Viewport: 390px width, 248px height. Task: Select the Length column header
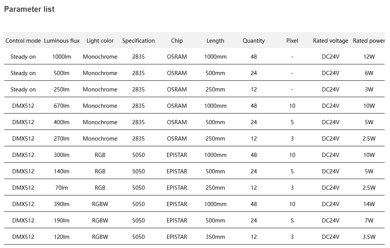[215, 41]
